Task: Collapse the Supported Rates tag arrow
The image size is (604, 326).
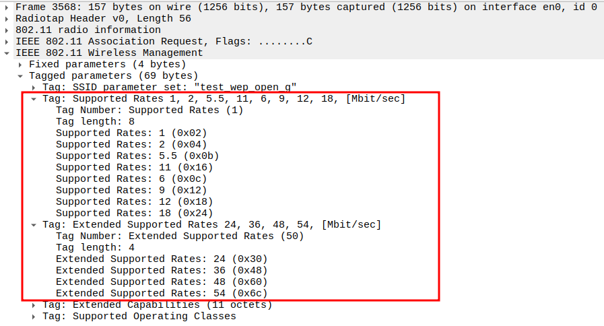Action: tap(34, 99)
